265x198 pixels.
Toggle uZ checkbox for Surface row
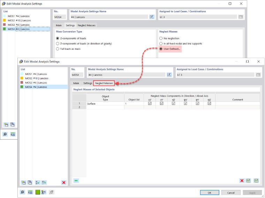tap(174, 104)
